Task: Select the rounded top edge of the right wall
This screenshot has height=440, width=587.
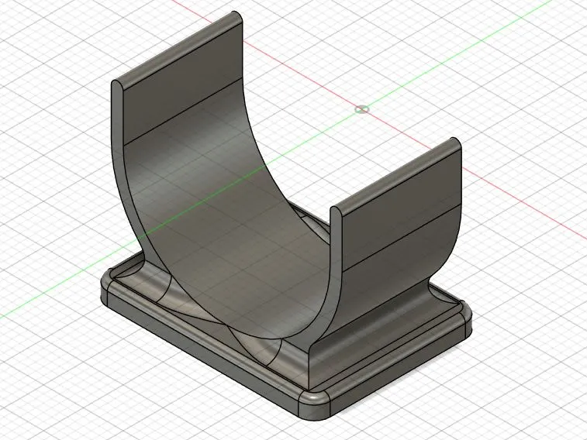Action: pos(397,176)
